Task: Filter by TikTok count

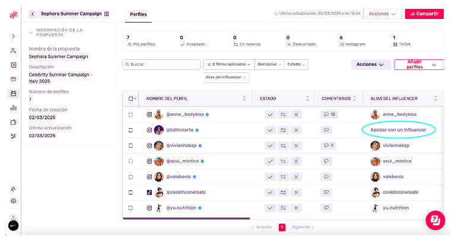Action: (402, 41)
